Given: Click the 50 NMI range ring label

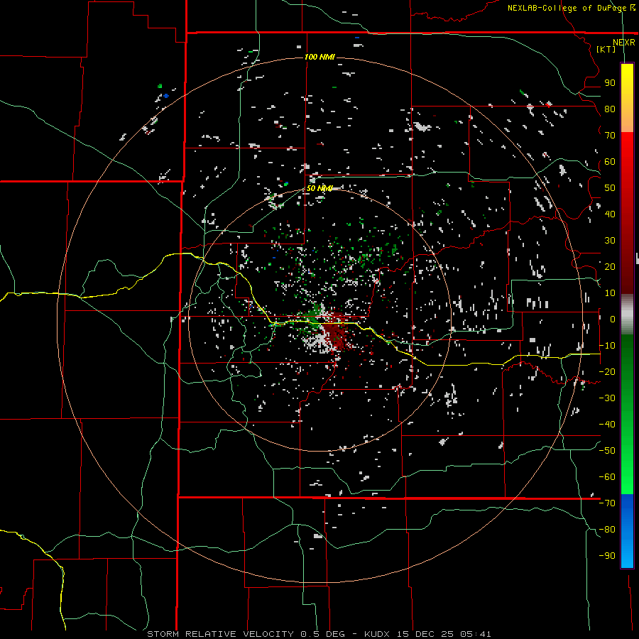Looking at the screenshot, I should (x=319, y=188).
